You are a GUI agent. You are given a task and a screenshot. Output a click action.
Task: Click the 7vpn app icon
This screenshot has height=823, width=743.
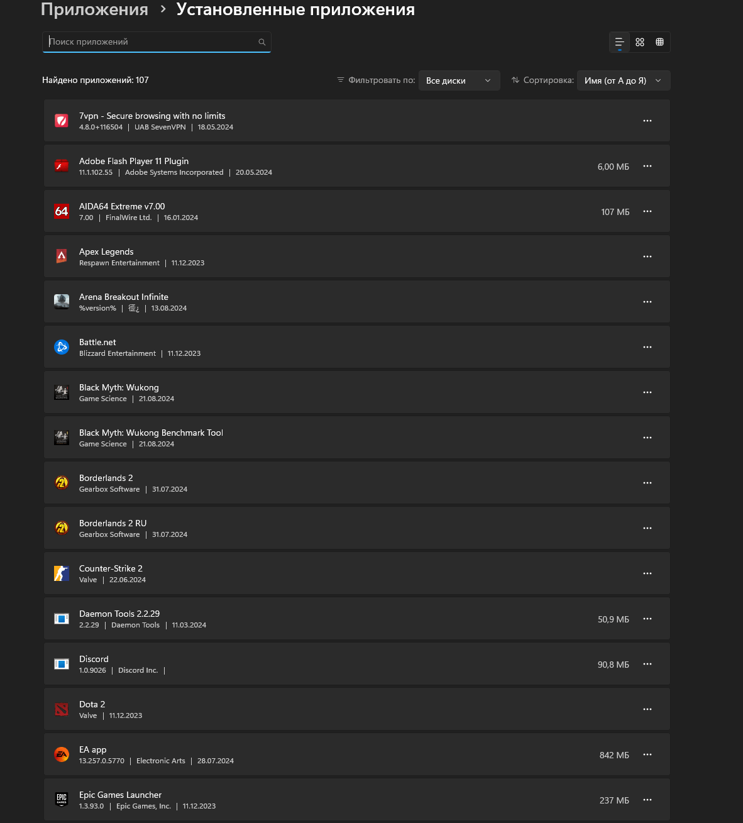point(62,121)
